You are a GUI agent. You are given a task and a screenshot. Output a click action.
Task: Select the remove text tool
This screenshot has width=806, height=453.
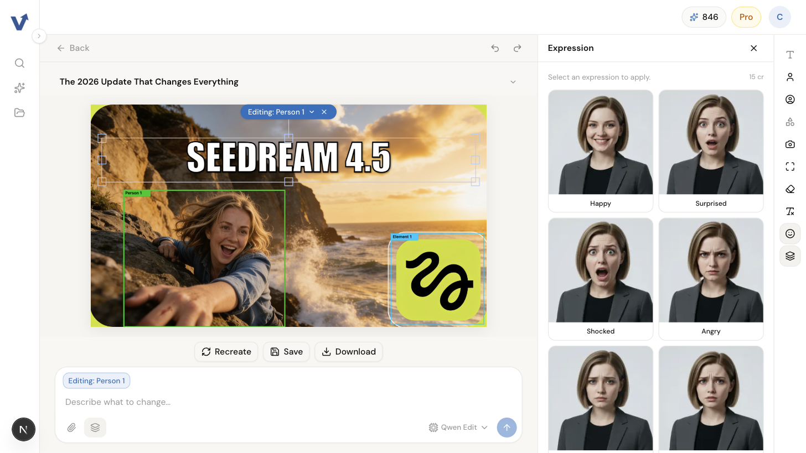click(x=790, y=211)
